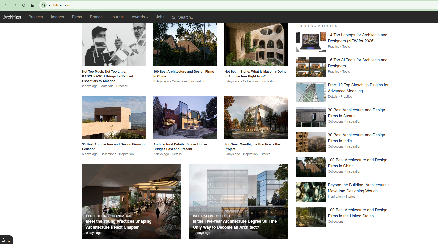
Task: Reload the current page
Action: click(24, 5)
